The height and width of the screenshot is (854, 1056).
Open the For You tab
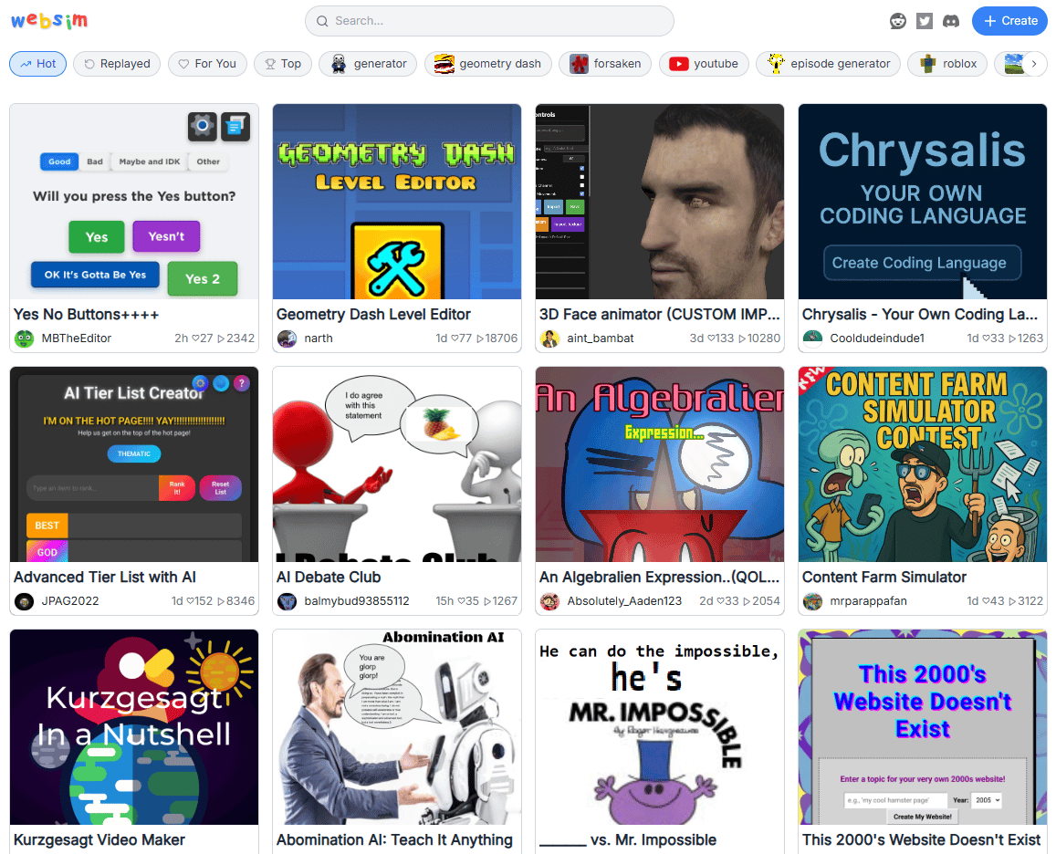tap(207, 64)
